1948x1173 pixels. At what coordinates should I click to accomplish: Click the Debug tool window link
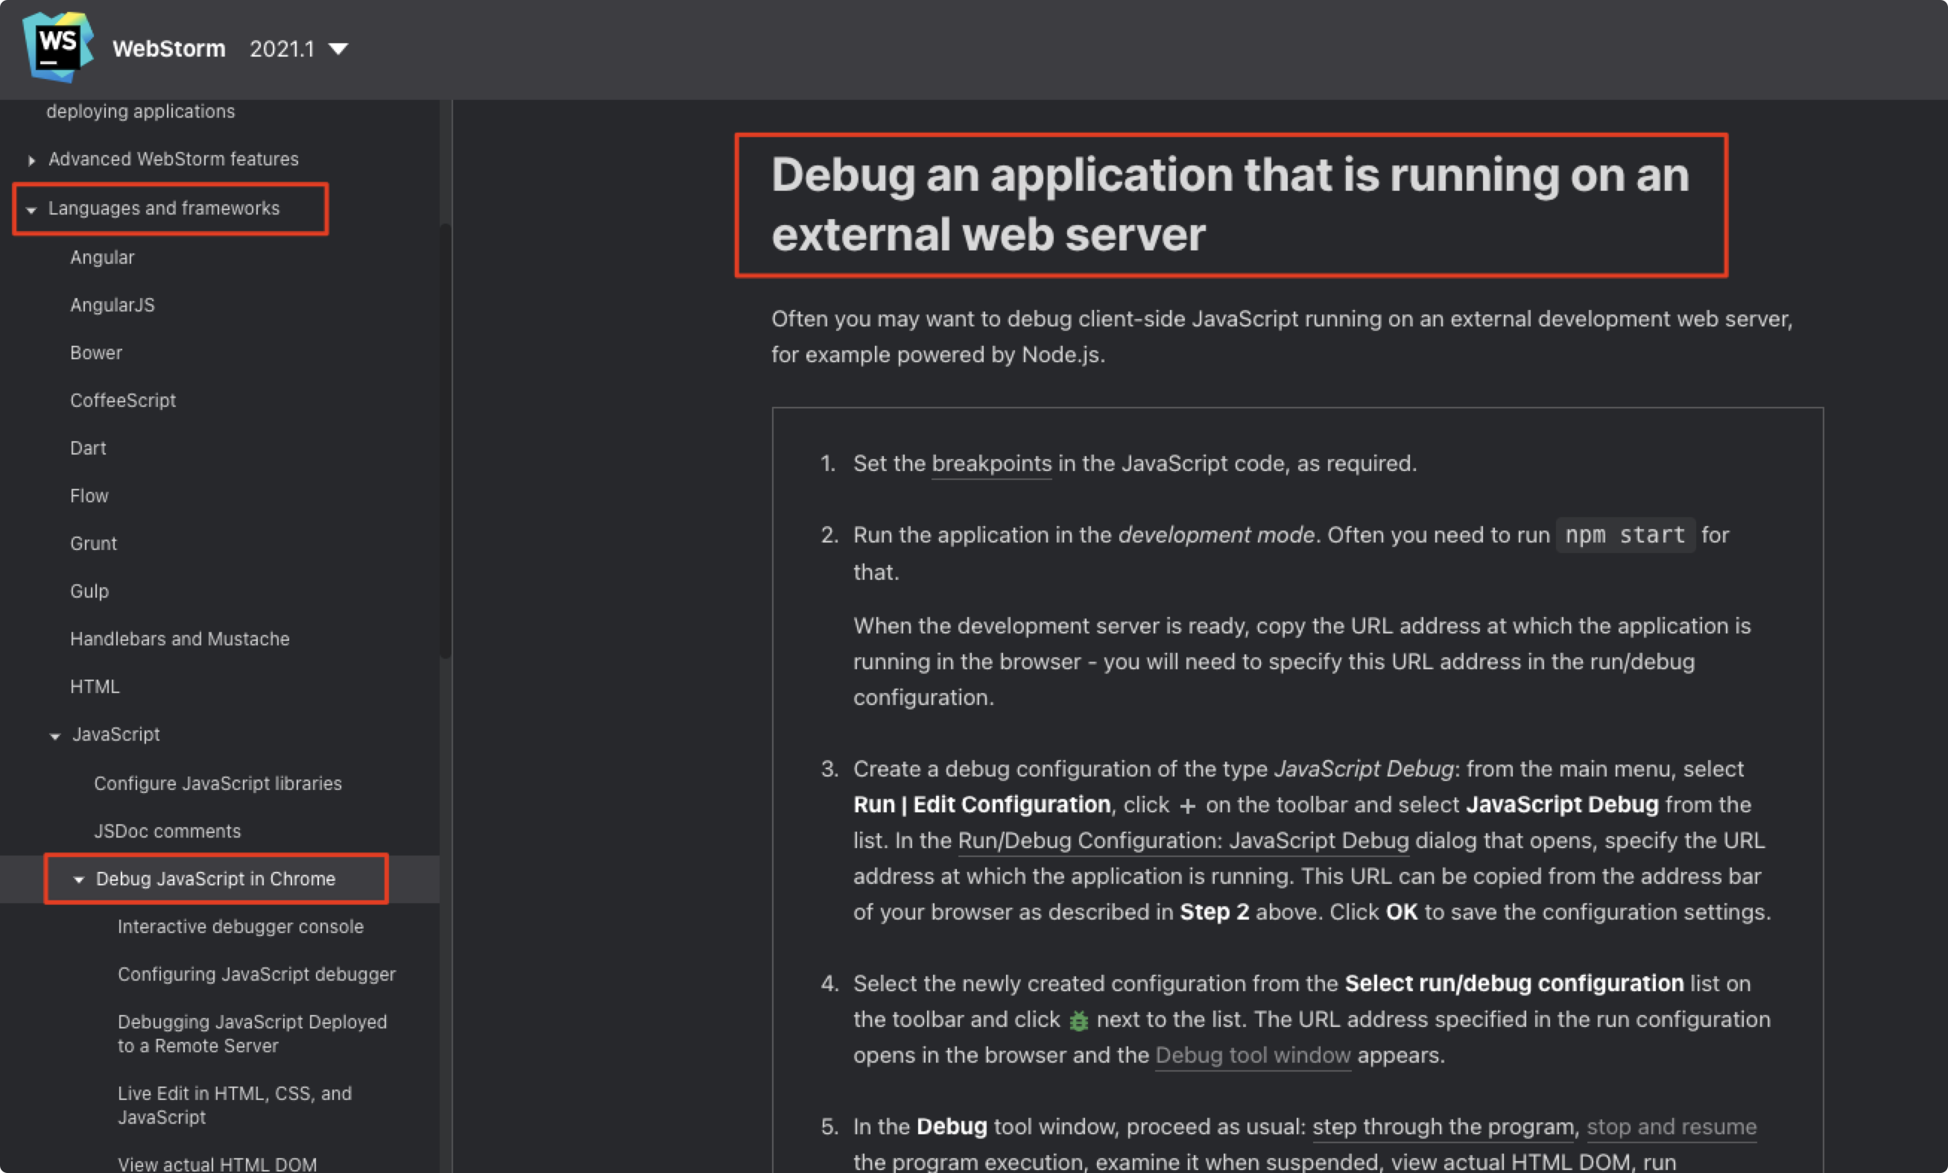tap(1252, 1055)
